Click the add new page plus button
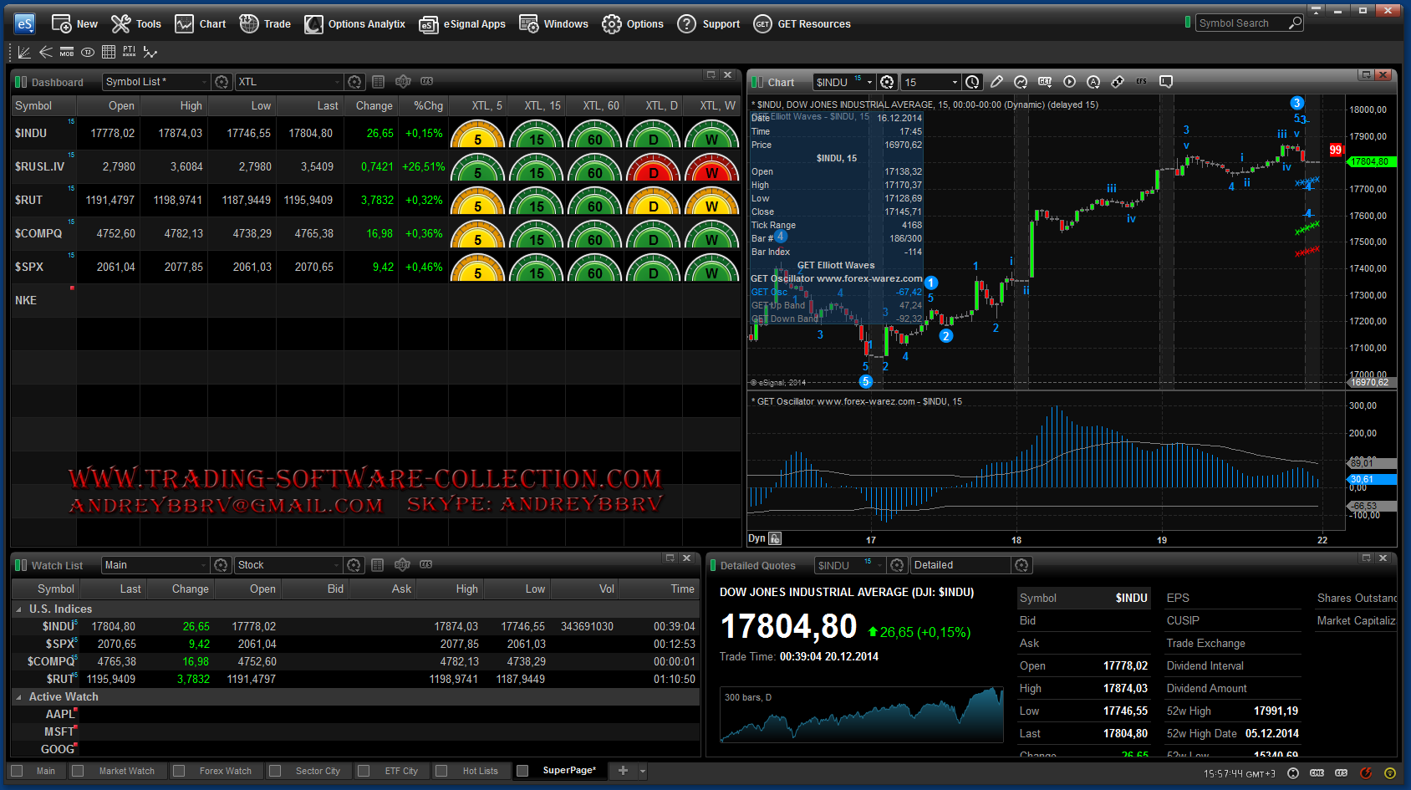The width and height of the screenshot is (1411, 790). tap(623, 771)
